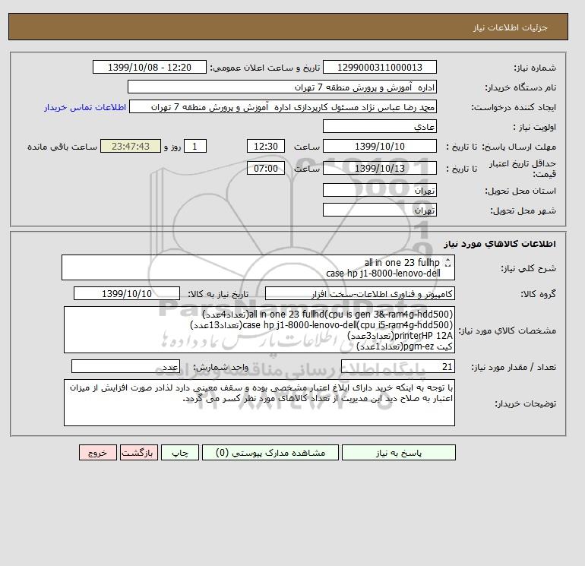Click the announcement date field 1399/10/08 - 12:20

coord(149,67)
